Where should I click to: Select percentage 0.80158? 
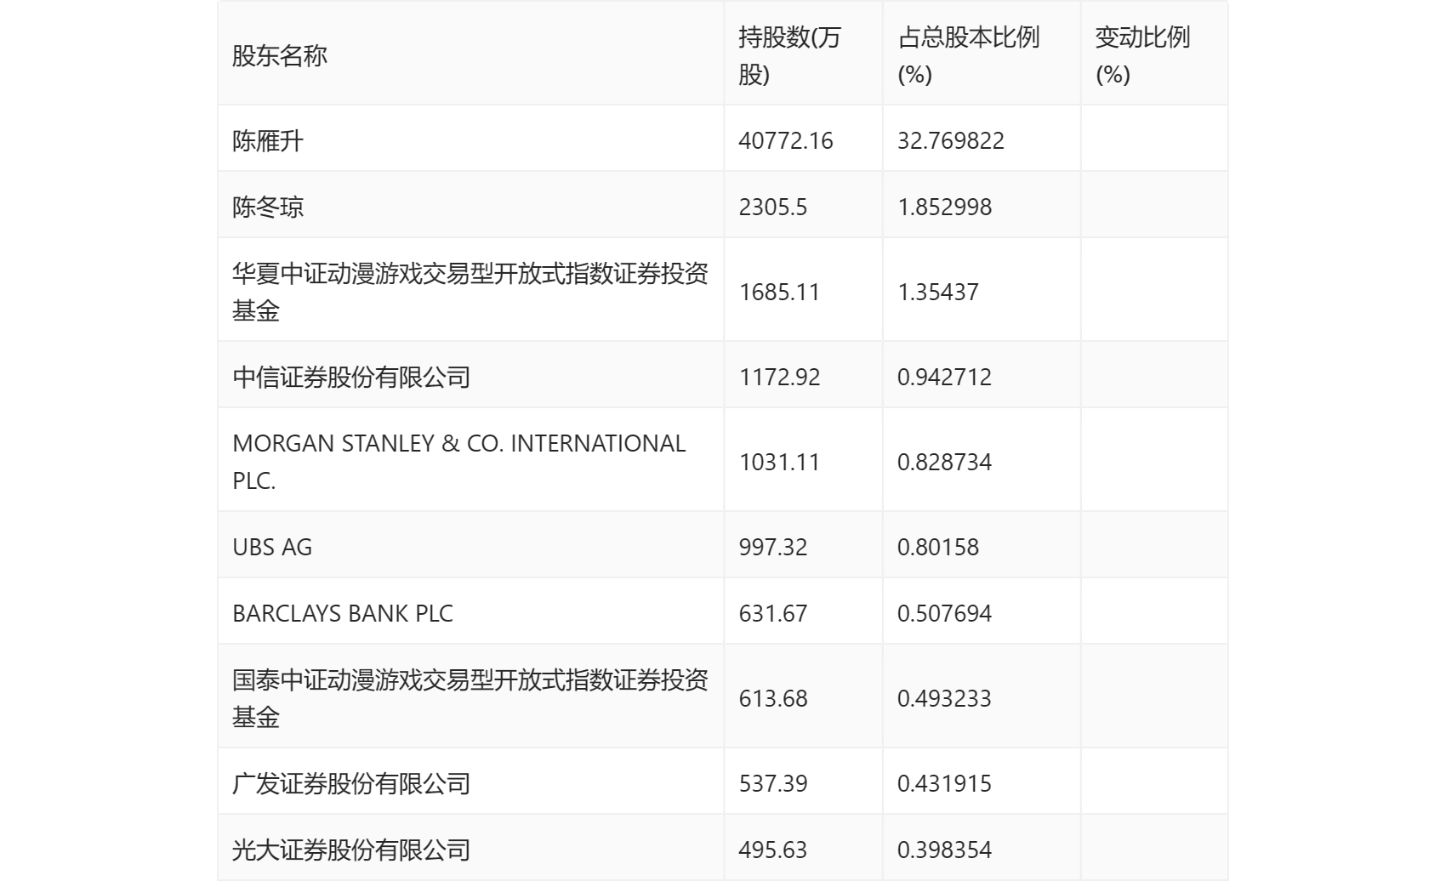[x=938, y=547]
